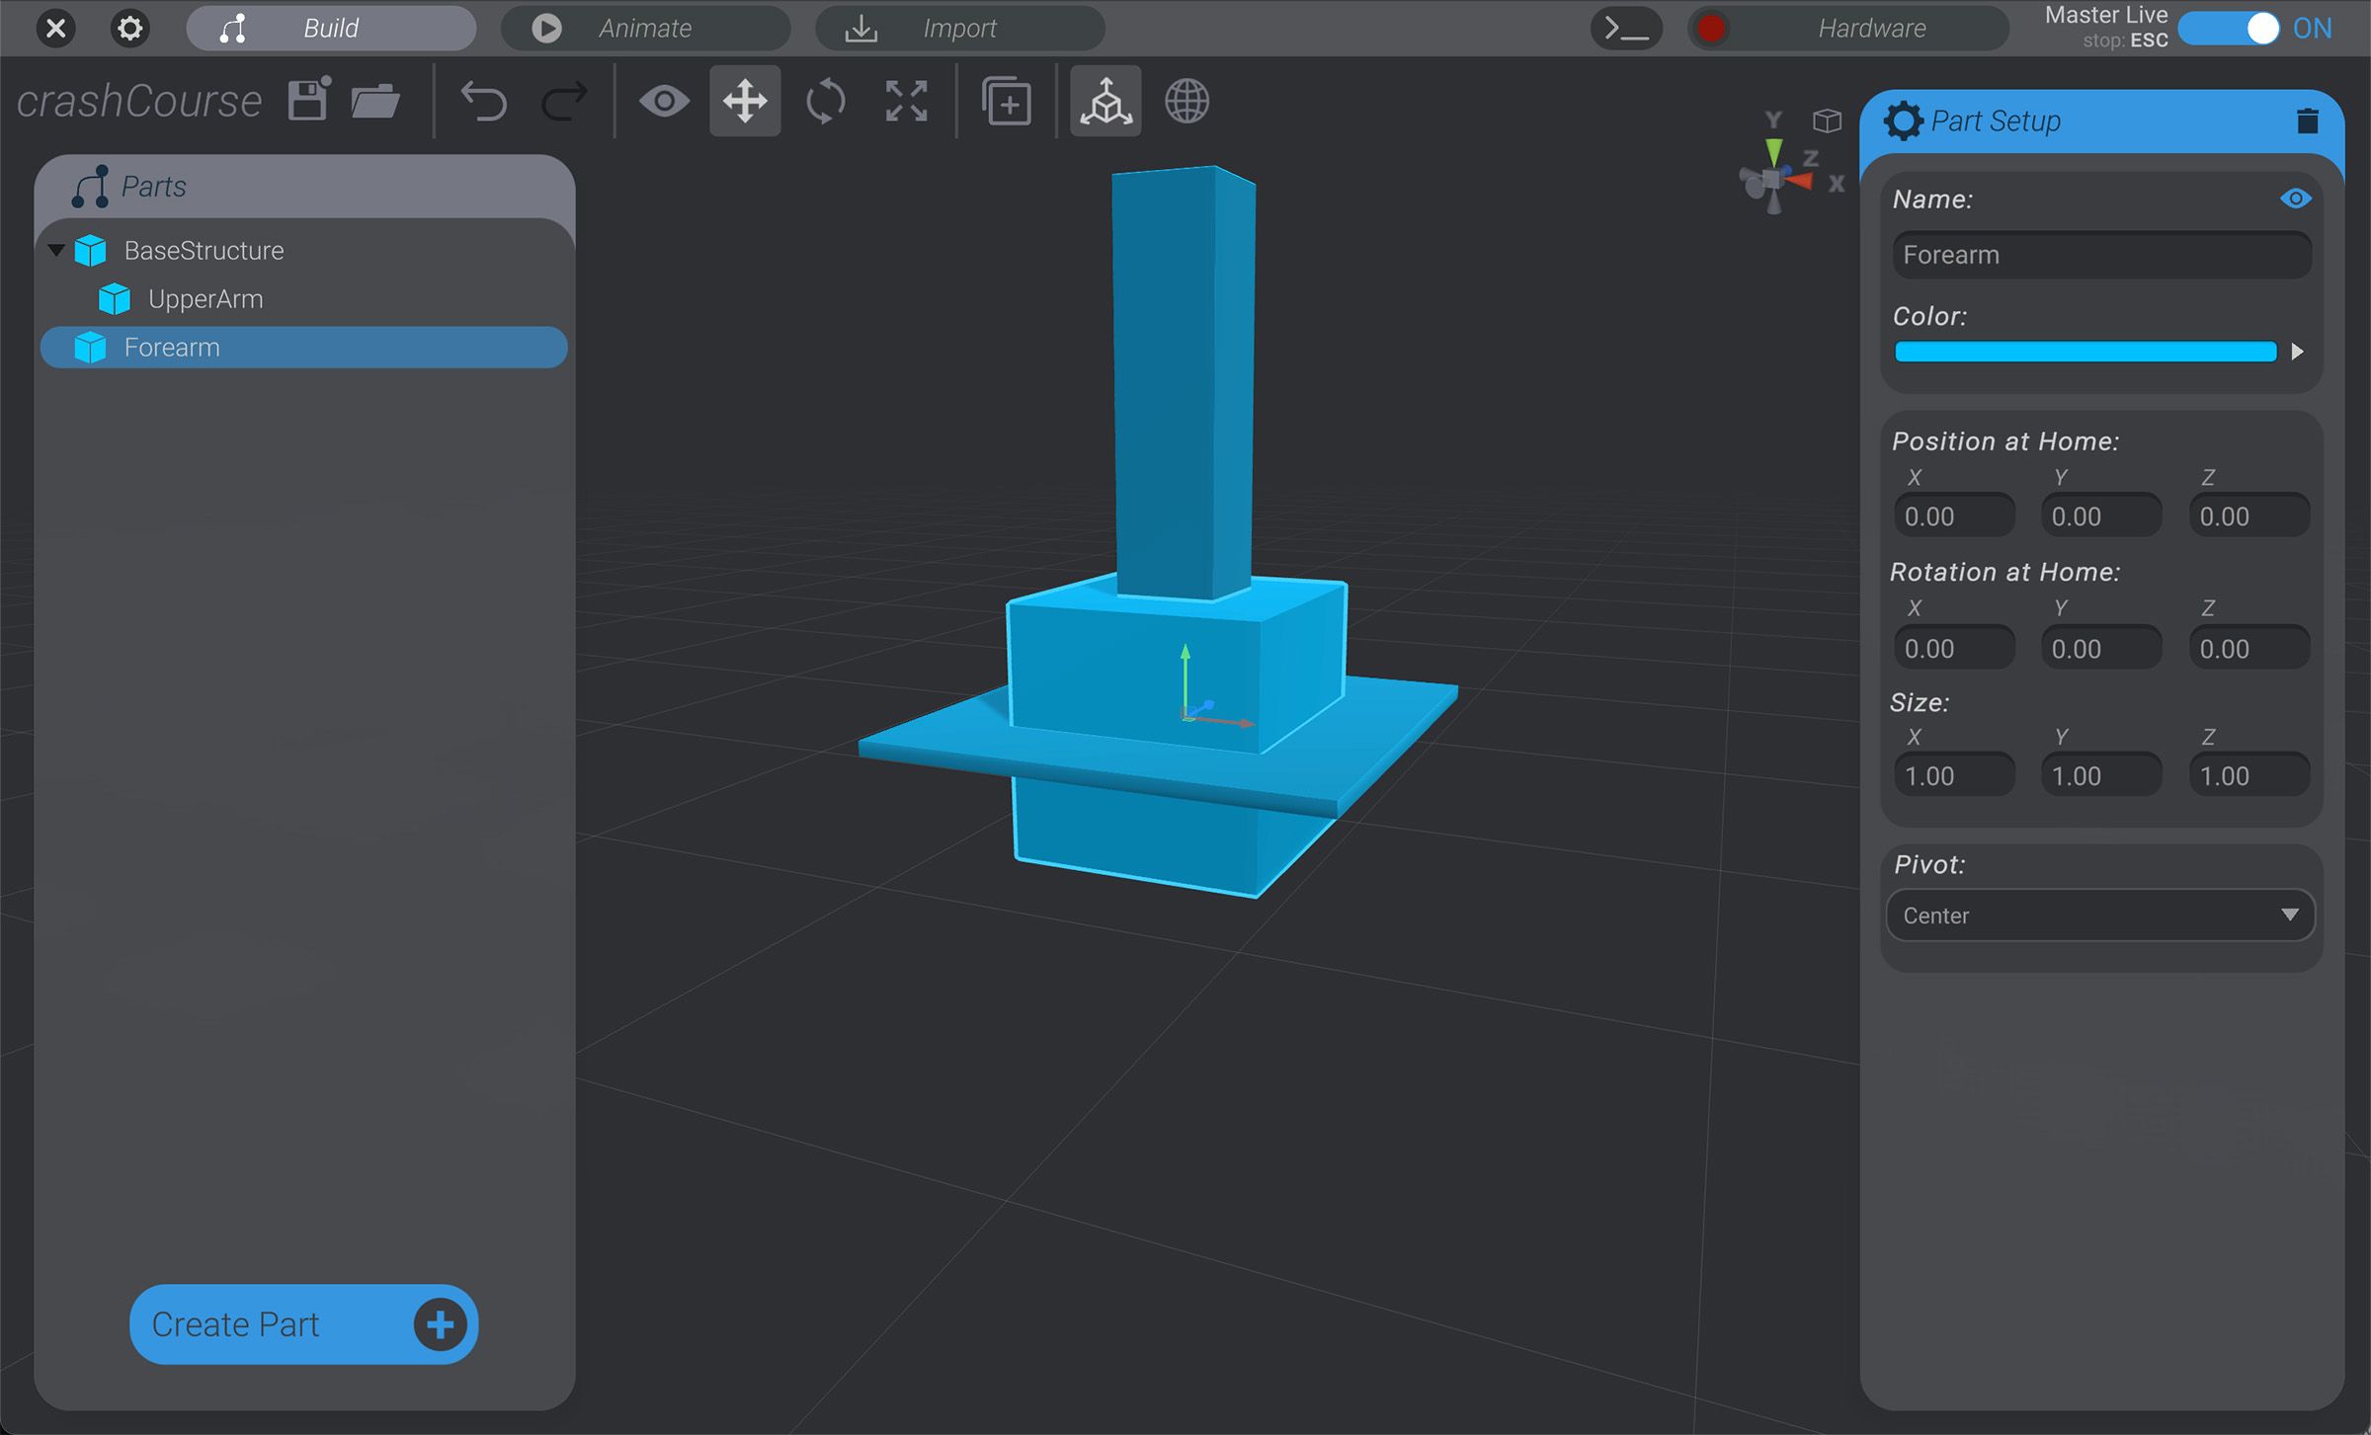Click the eye visibility tool in toolbar
The width and height of the screenshot is (2371, 1435).
pyautogui.click(x=664, y=100)
